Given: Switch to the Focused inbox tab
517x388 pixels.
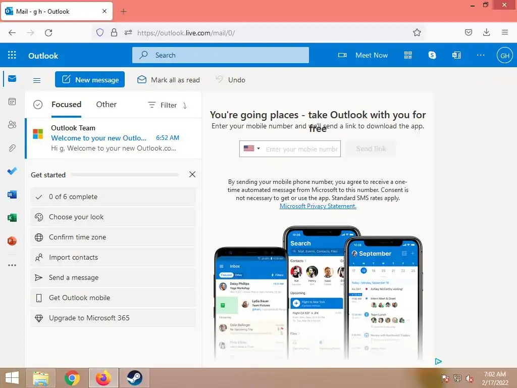Looking at the screenshot, I should 66,105.
